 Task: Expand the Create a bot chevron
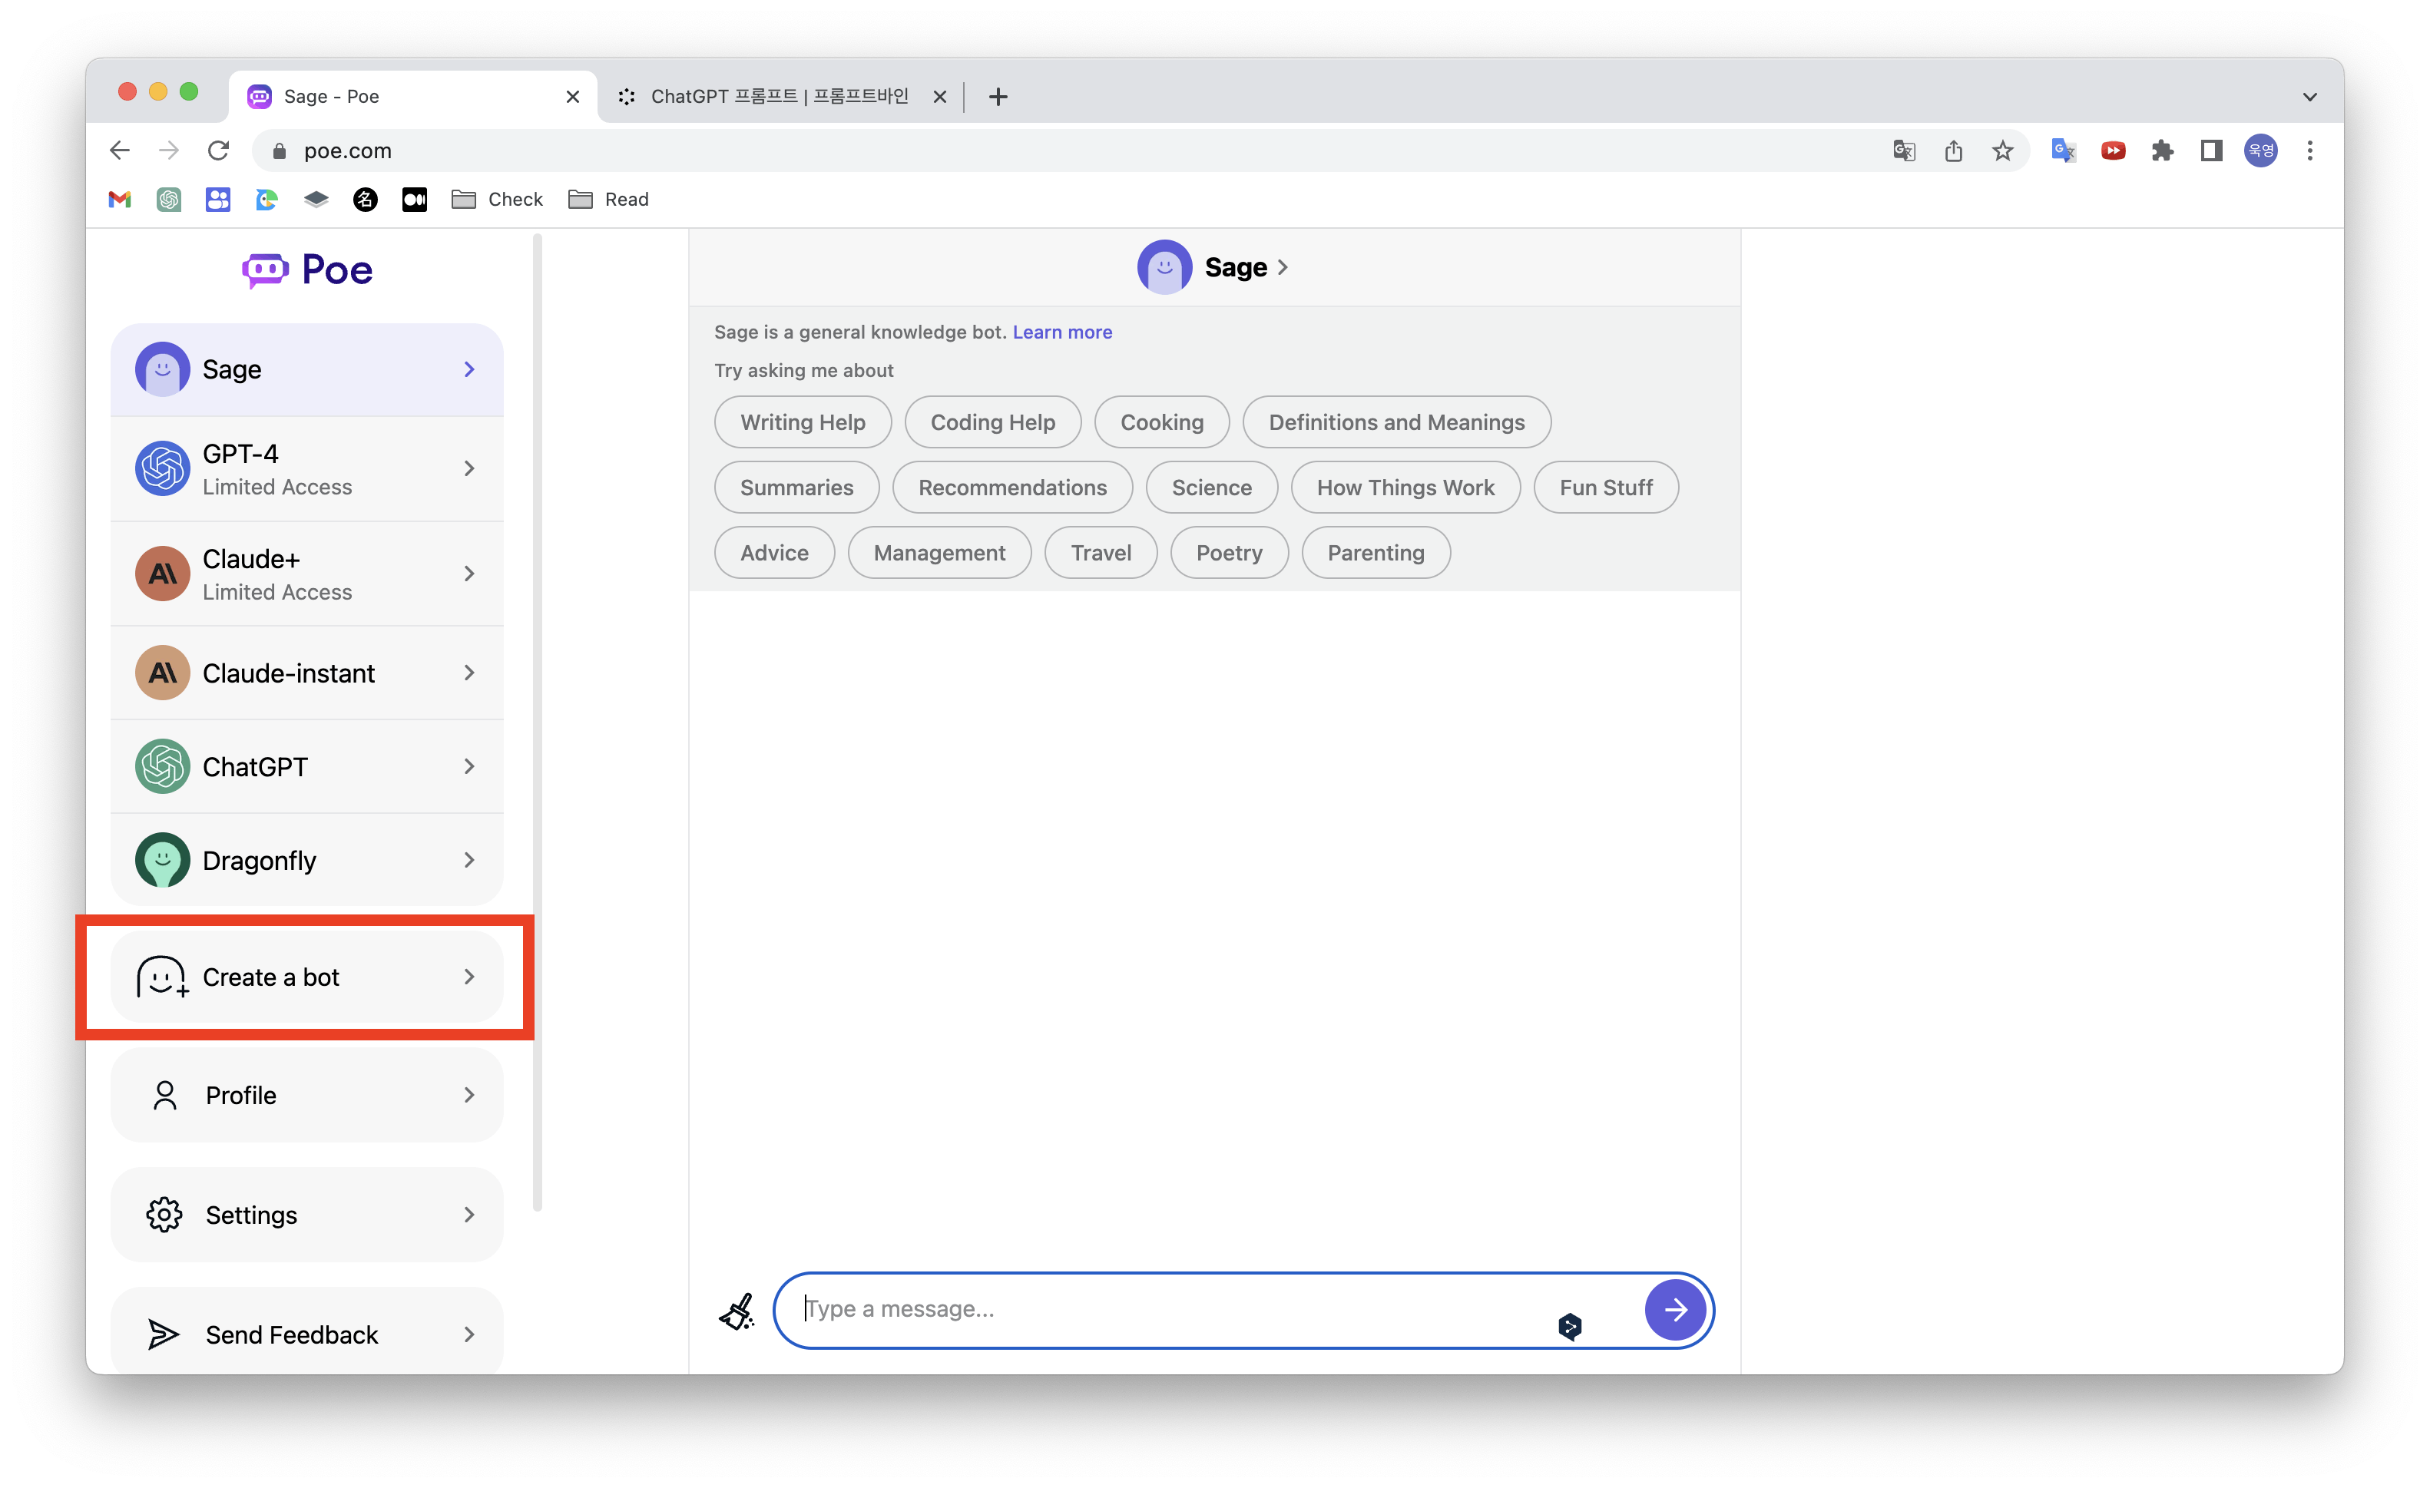[x=469, y=976]
